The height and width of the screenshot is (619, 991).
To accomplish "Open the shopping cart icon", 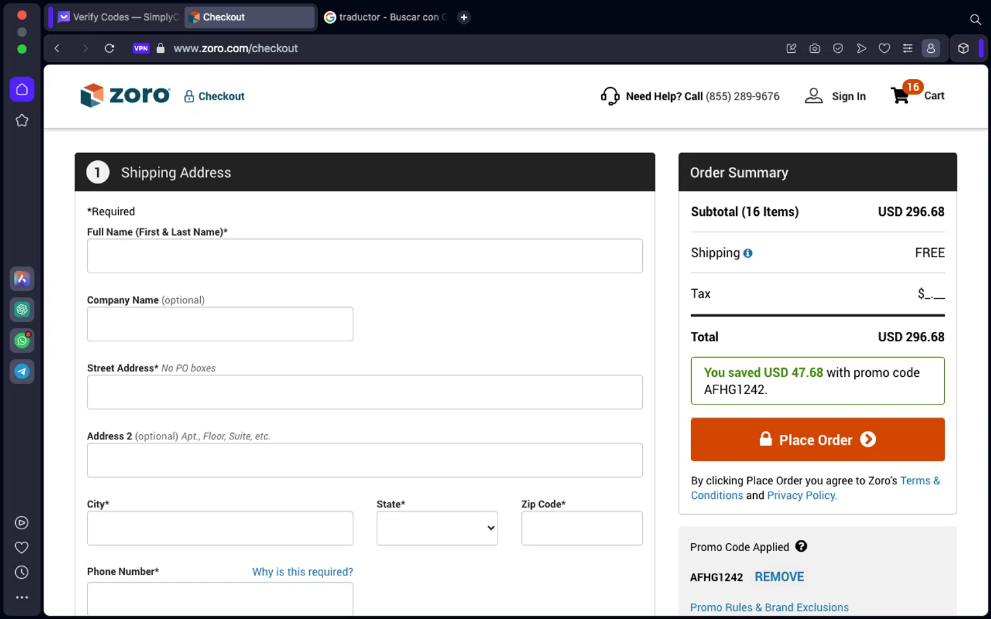I will point(900,96).
